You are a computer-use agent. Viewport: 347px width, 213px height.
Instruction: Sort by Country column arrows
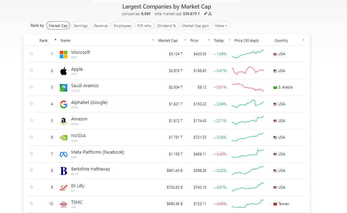(x=303, y=40)
